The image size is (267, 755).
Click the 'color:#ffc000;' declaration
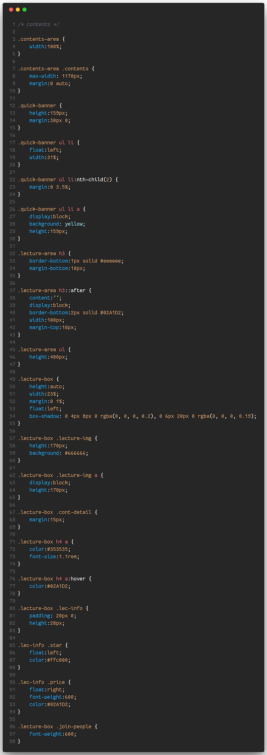[x=50, y=660]
